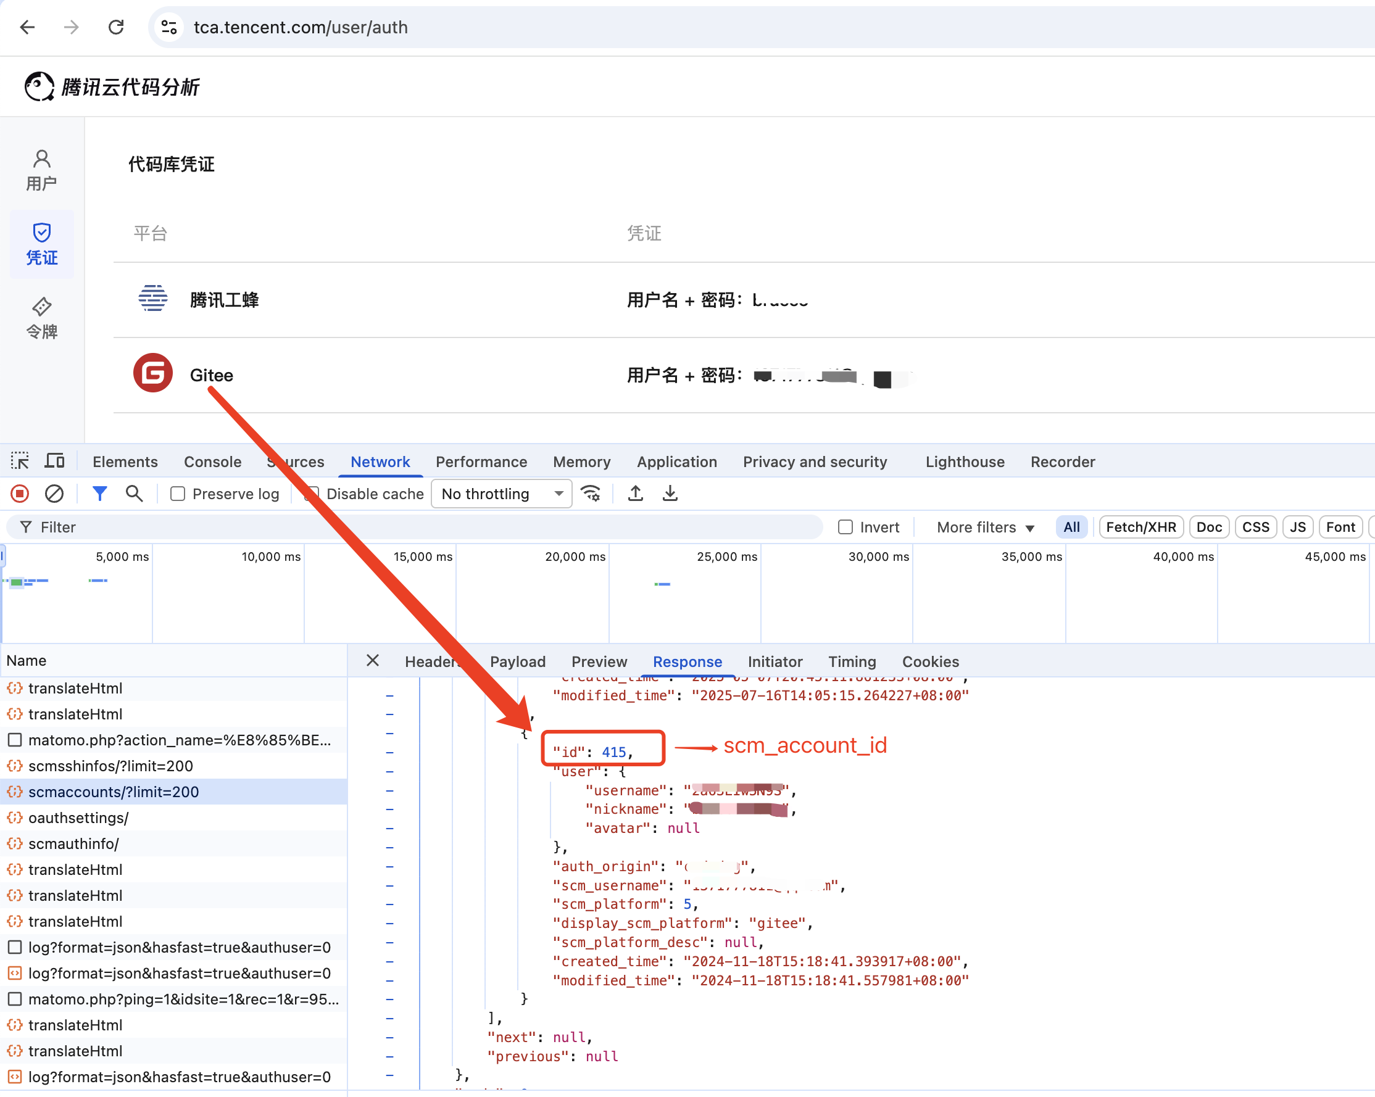The height and width of the screenshot is (1097, 1375).
Task: Click the import HAR upload icon
Action: pos(635,494)
